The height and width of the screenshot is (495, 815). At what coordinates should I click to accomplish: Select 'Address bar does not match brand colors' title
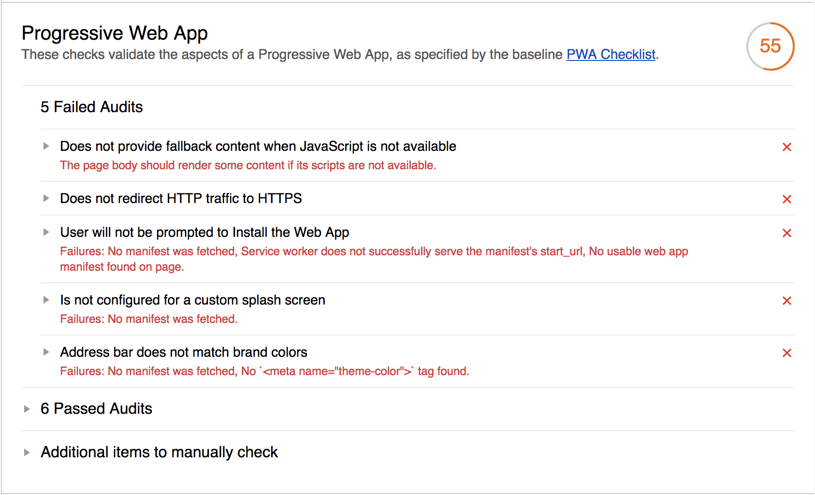click(x=184, y=352)
